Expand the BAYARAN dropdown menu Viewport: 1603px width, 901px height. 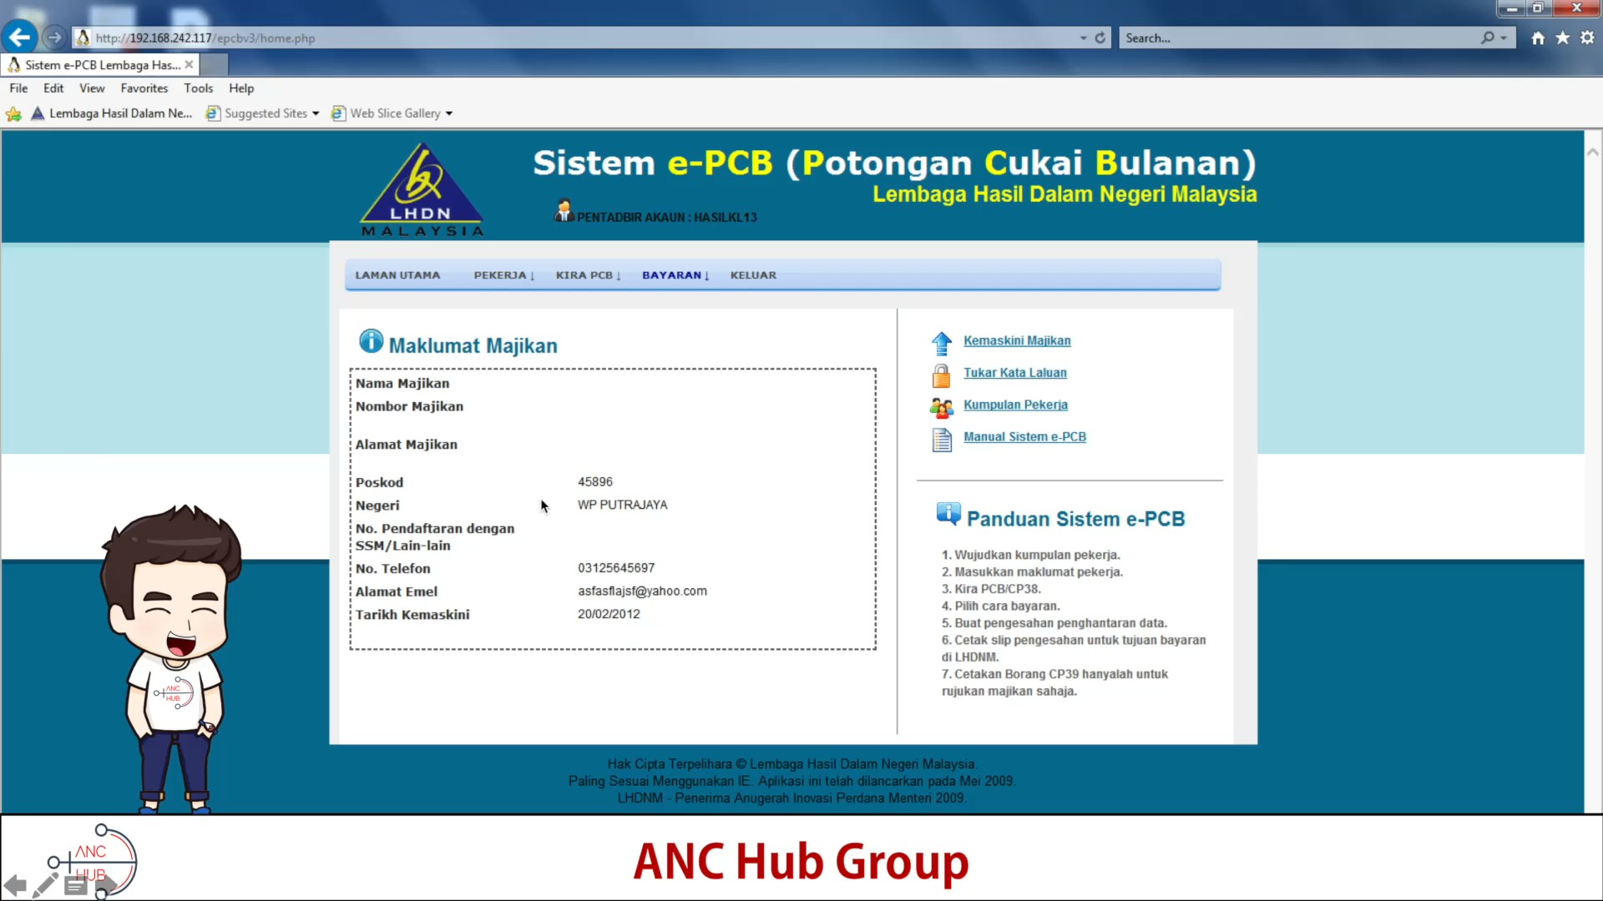pos(675,275)
